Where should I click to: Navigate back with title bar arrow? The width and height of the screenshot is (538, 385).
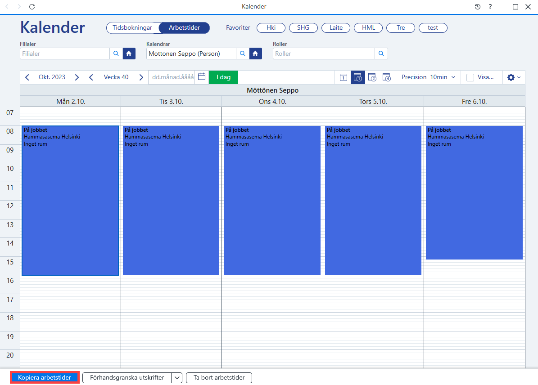[7, 6]
